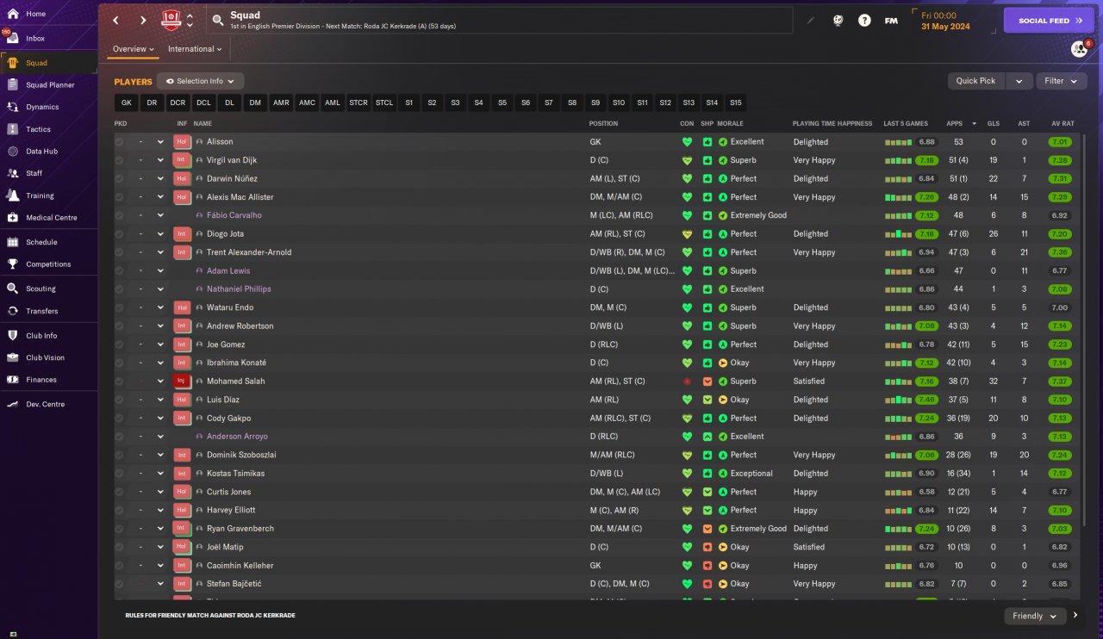Open the Training icon in the sidebar
Screen dimensions: 1103x639
point(13,195)
